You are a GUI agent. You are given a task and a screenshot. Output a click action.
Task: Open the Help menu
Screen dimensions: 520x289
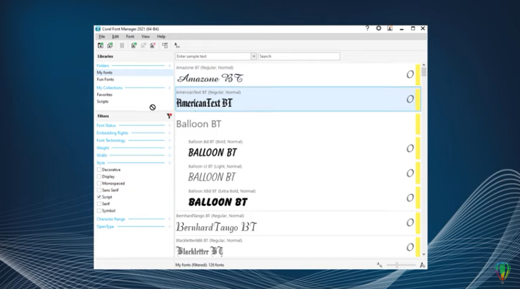pos(161,36)
